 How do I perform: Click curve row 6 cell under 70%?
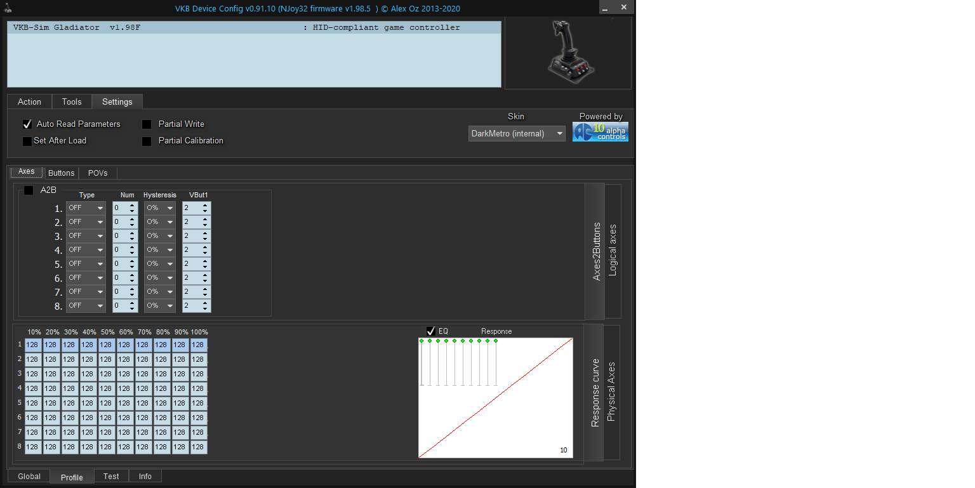point(143,418)
